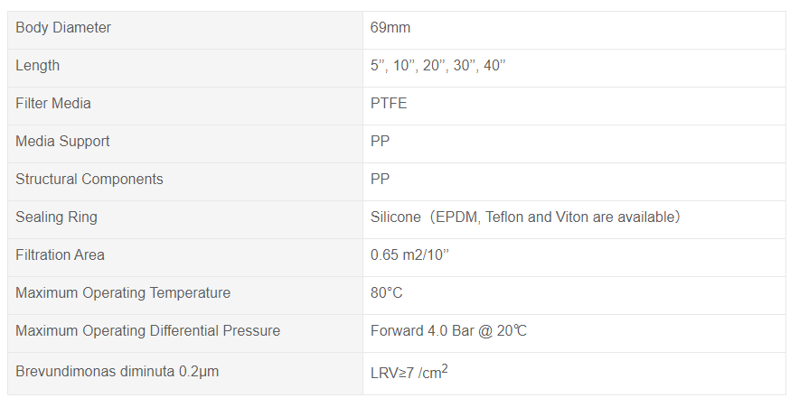
Task: Select the Forward 4.0 Bar @ 20℃ value
Action: click(x=448, y=331)
